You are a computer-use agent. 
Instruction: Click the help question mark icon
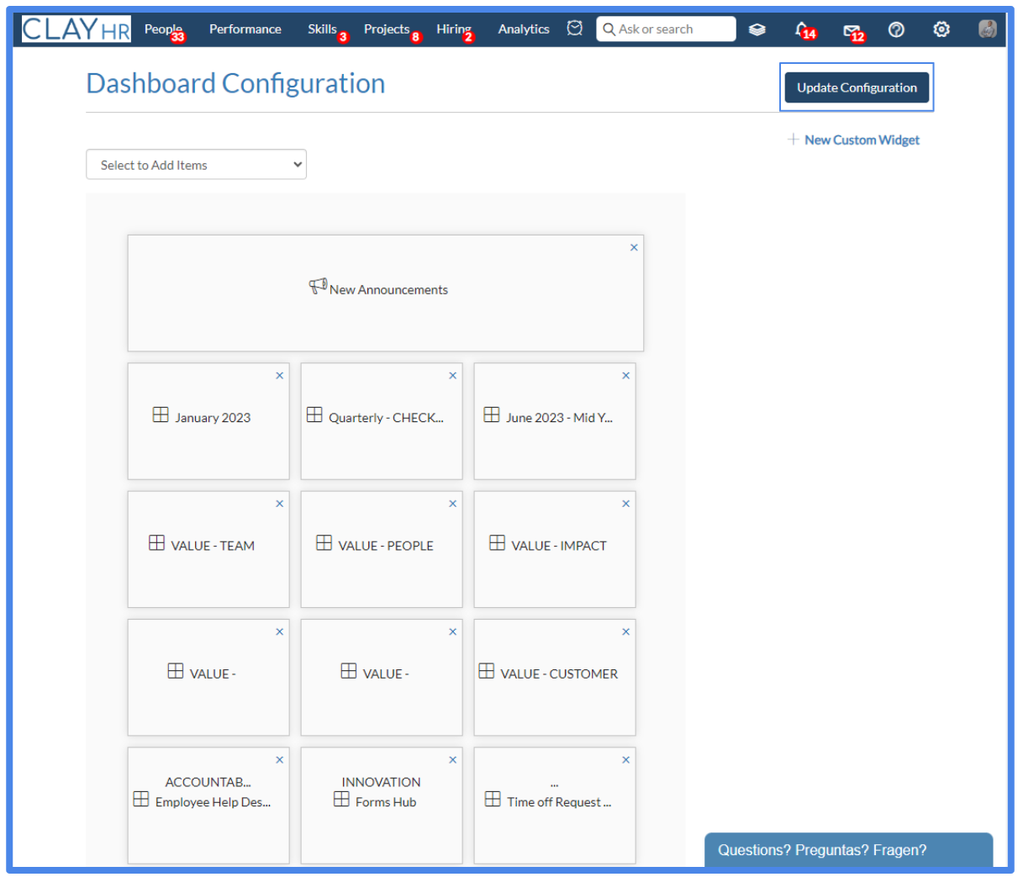(x=896, y=29)
